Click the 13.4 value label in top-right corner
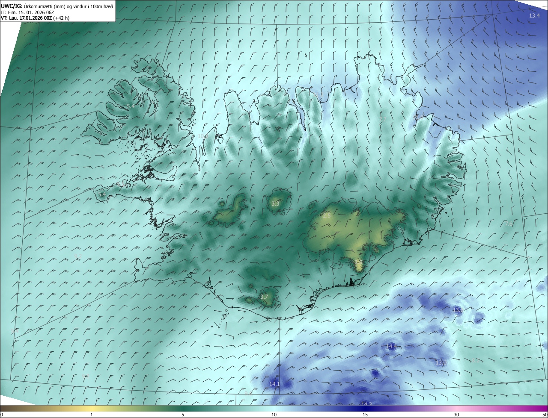 click(x=534, y=15)
